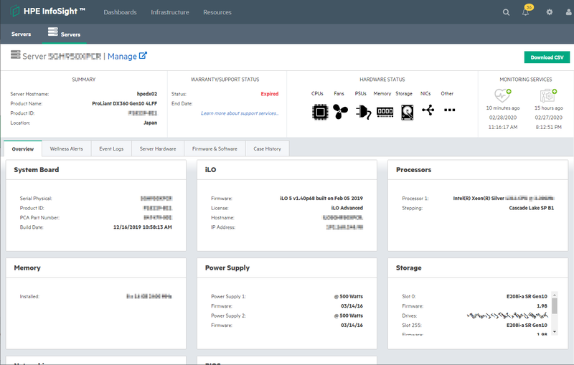Switch to the Server Hardware tab
The image size is (574, 365).
158,149
